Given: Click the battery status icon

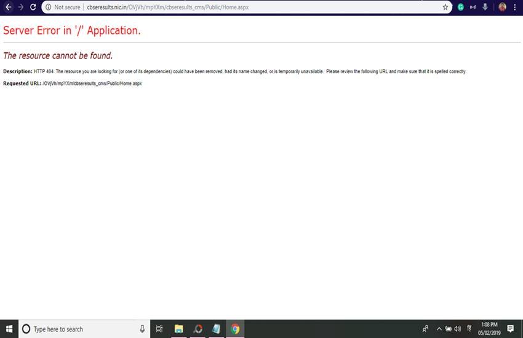Looking at the screenshot, I should tap(449, 329).
